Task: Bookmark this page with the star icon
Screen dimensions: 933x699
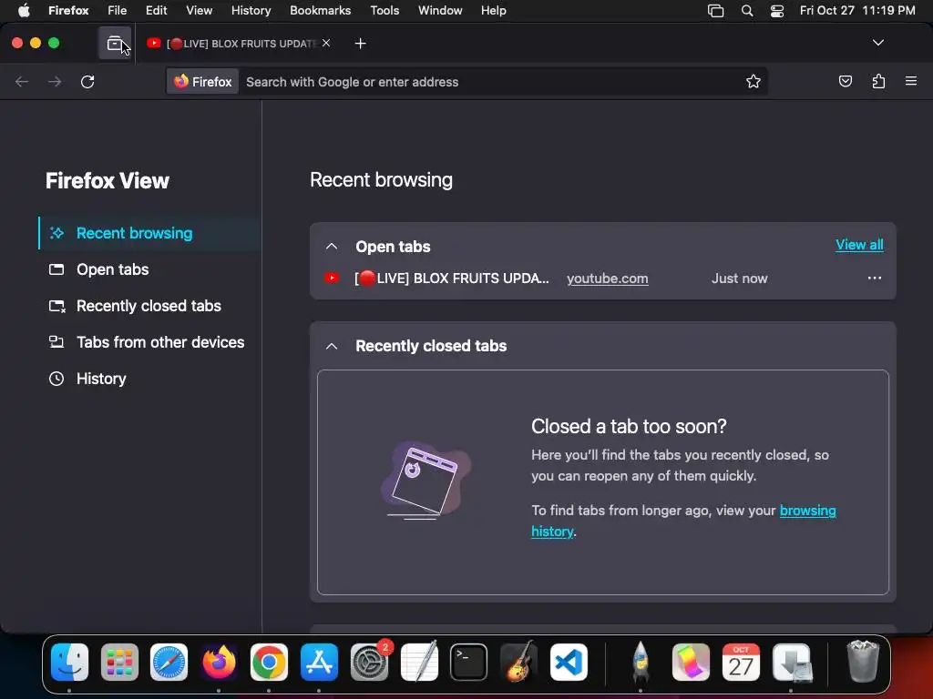Action: (754, 81)
